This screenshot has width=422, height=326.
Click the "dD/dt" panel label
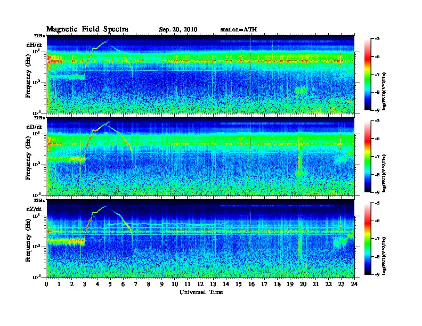click(34, 127)
